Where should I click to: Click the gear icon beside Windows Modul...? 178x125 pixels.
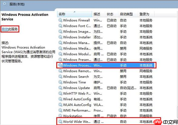(60, 54)
